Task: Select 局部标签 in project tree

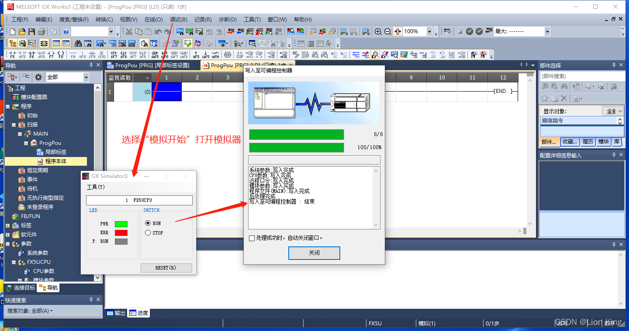Action: coord(55,152)
